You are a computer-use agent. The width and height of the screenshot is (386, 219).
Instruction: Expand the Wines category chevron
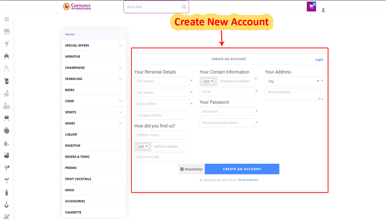tap(120, 123)
